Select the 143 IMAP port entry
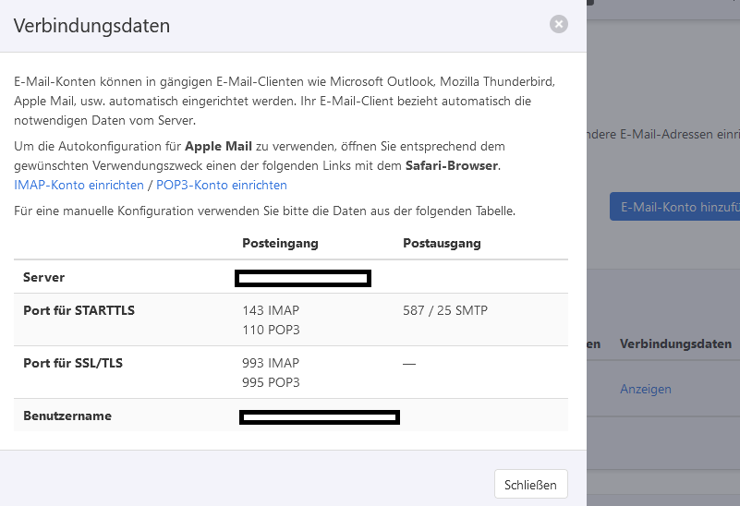Image resolution: width=740 pixels, height=506 pixels. point(271,310)
